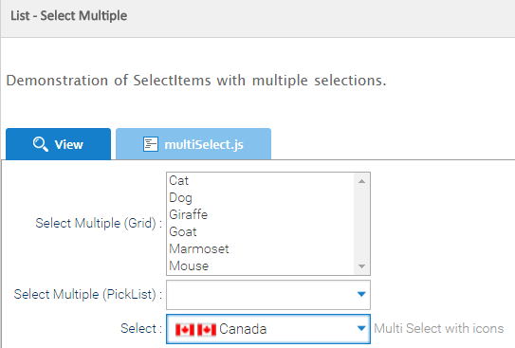
Task: Click the magnifier icon on View tab
Action: (41, 144)
